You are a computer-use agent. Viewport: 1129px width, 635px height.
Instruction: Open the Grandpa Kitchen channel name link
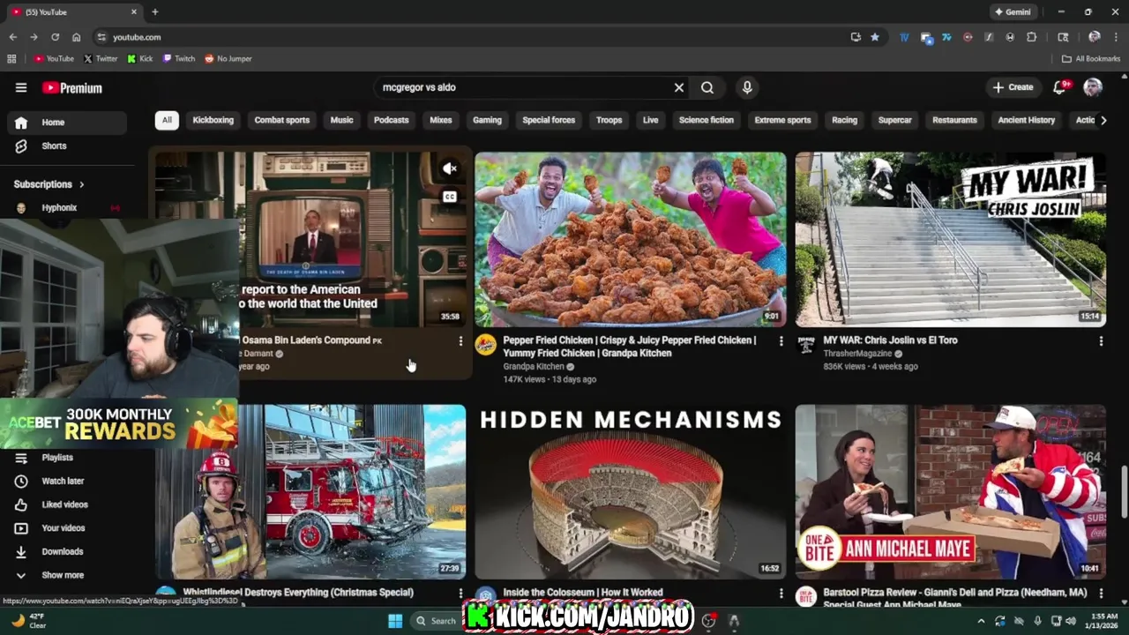(534, 366)
